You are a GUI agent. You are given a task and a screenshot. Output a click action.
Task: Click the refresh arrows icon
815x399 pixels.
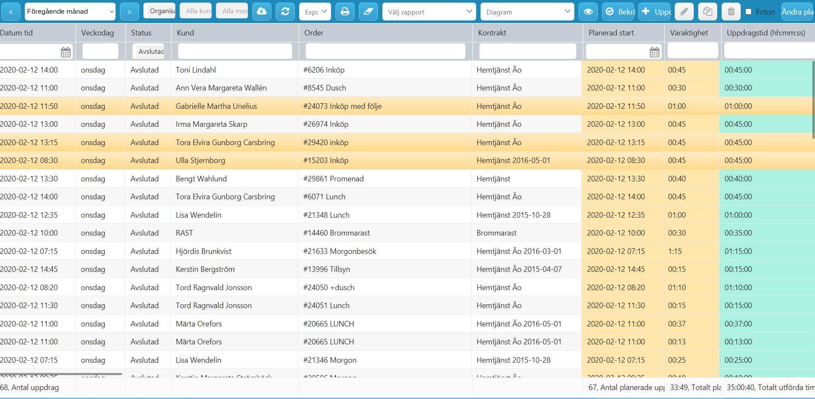(285, 12)
